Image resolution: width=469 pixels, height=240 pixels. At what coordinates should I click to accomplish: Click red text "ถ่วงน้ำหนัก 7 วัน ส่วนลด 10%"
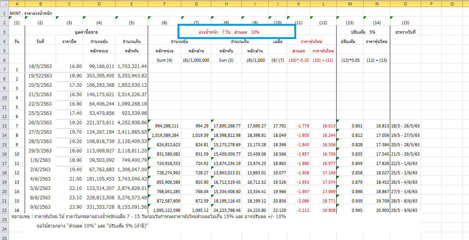229,32
